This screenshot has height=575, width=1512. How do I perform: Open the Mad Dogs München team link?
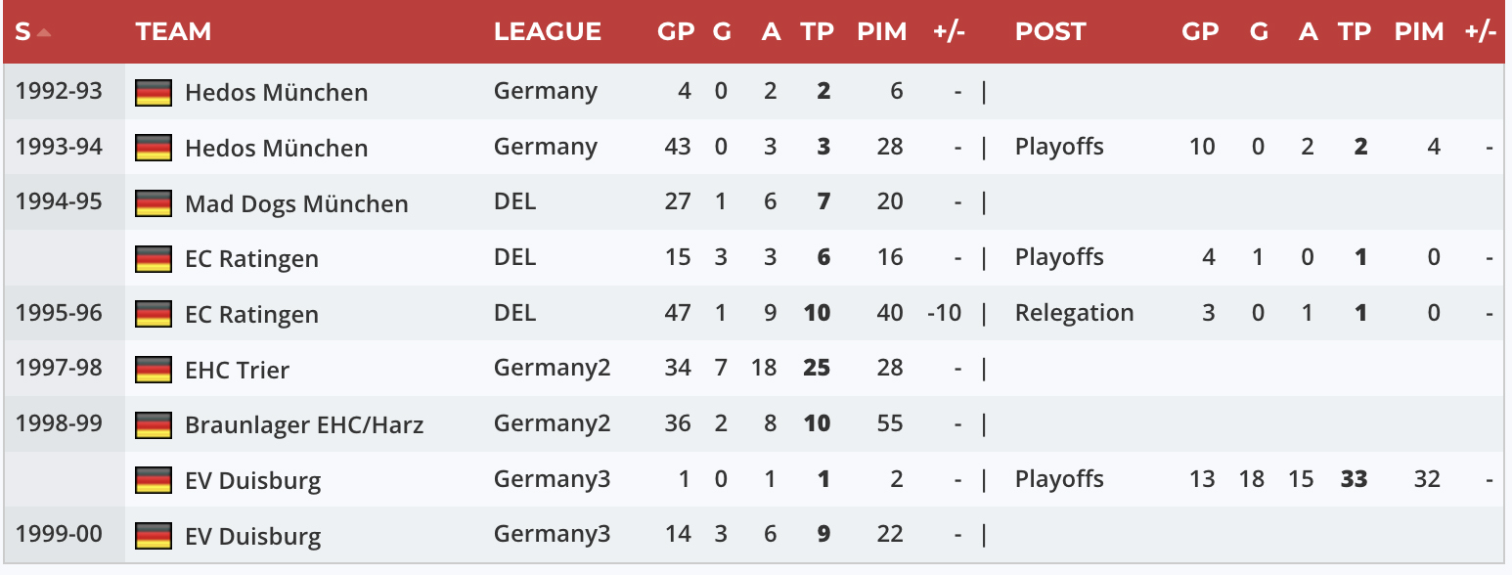tap(296, 204)
